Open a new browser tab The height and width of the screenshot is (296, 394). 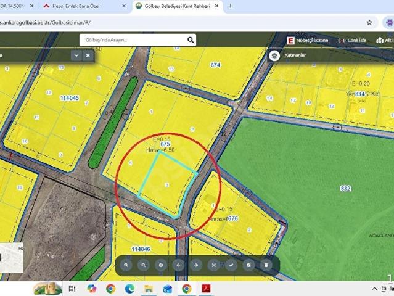point(231,6)
